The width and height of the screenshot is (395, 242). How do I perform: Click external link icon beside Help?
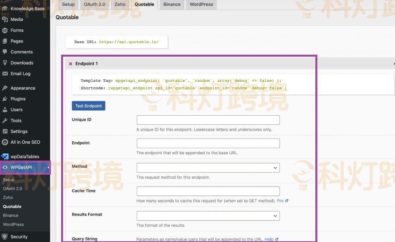tap(277, 239)
